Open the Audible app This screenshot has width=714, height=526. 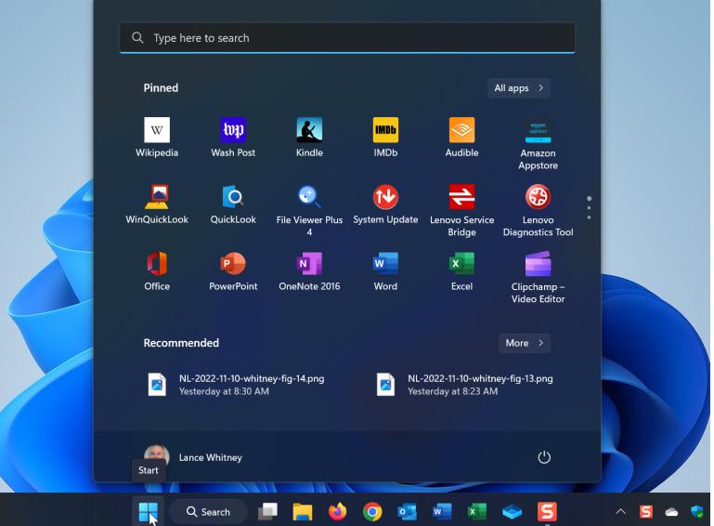[461, 137]
